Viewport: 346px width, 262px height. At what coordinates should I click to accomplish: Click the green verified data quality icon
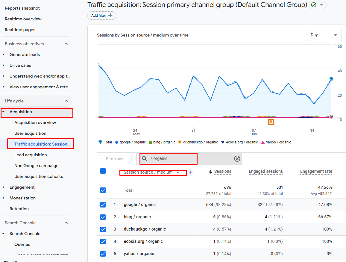click(x=314, y=5)
